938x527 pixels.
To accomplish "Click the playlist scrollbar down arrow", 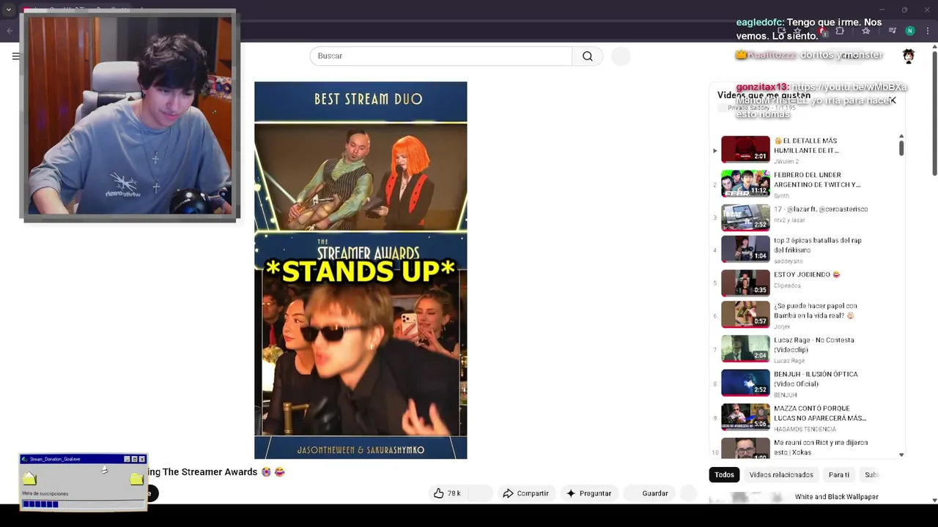I will [901, 455].
